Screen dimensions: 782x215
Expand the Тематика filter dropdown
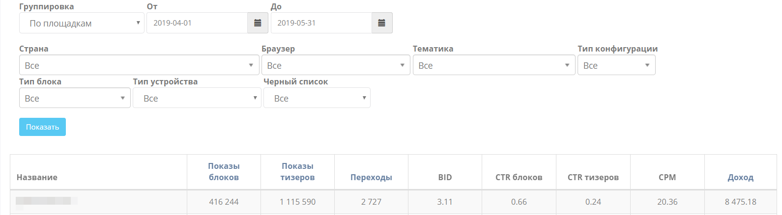coord(493,65)
